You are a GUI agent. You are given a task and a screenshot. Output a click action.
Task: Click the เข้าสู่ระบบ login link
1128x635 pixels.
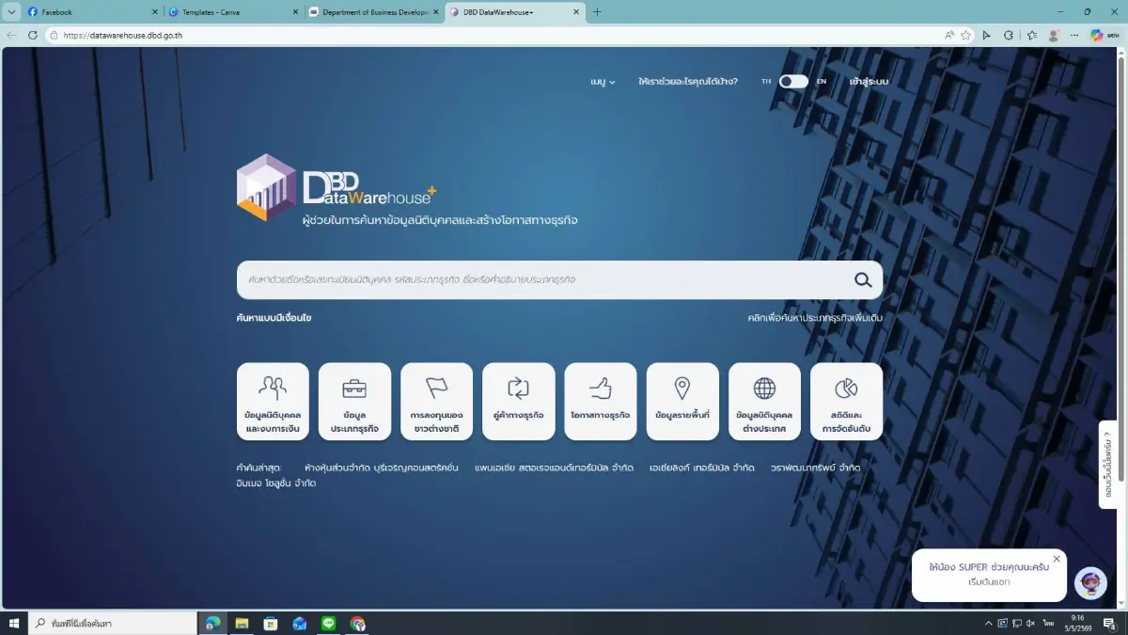pos(869,82)
